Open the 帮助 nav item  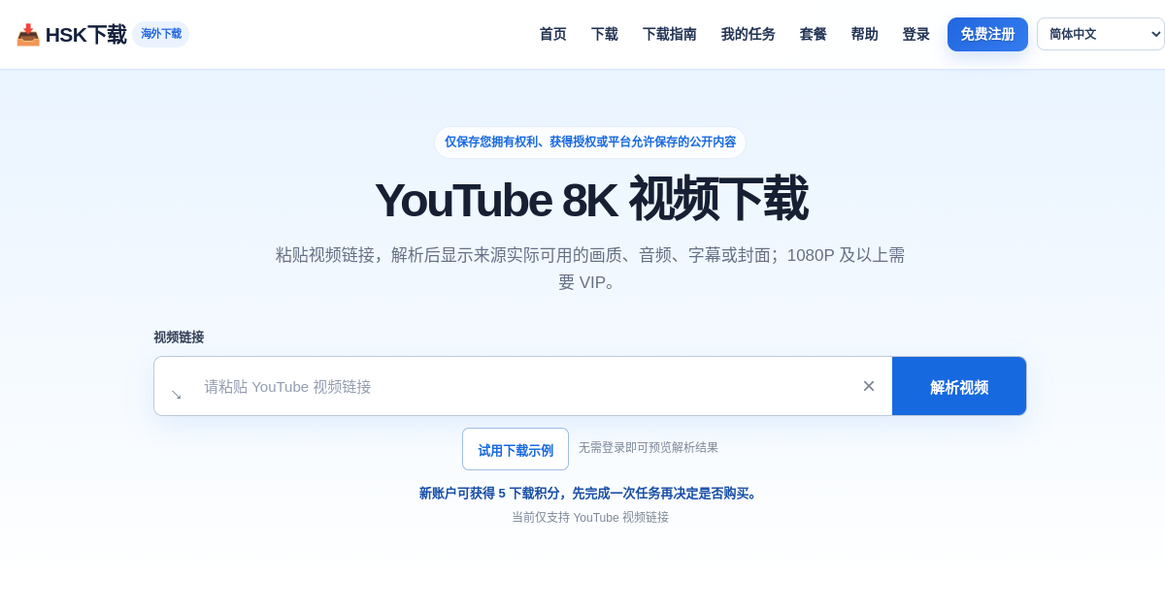point(865,35)
